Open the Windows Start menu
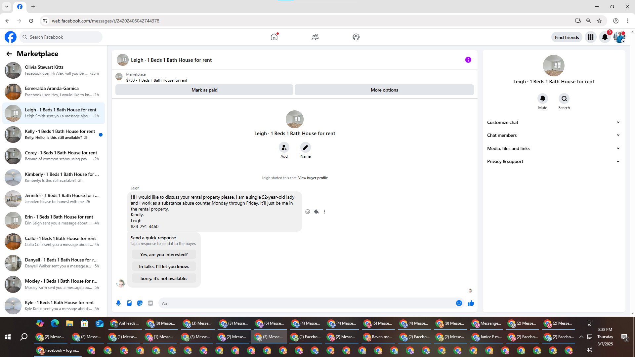635x357 pixels. (8, 337)
